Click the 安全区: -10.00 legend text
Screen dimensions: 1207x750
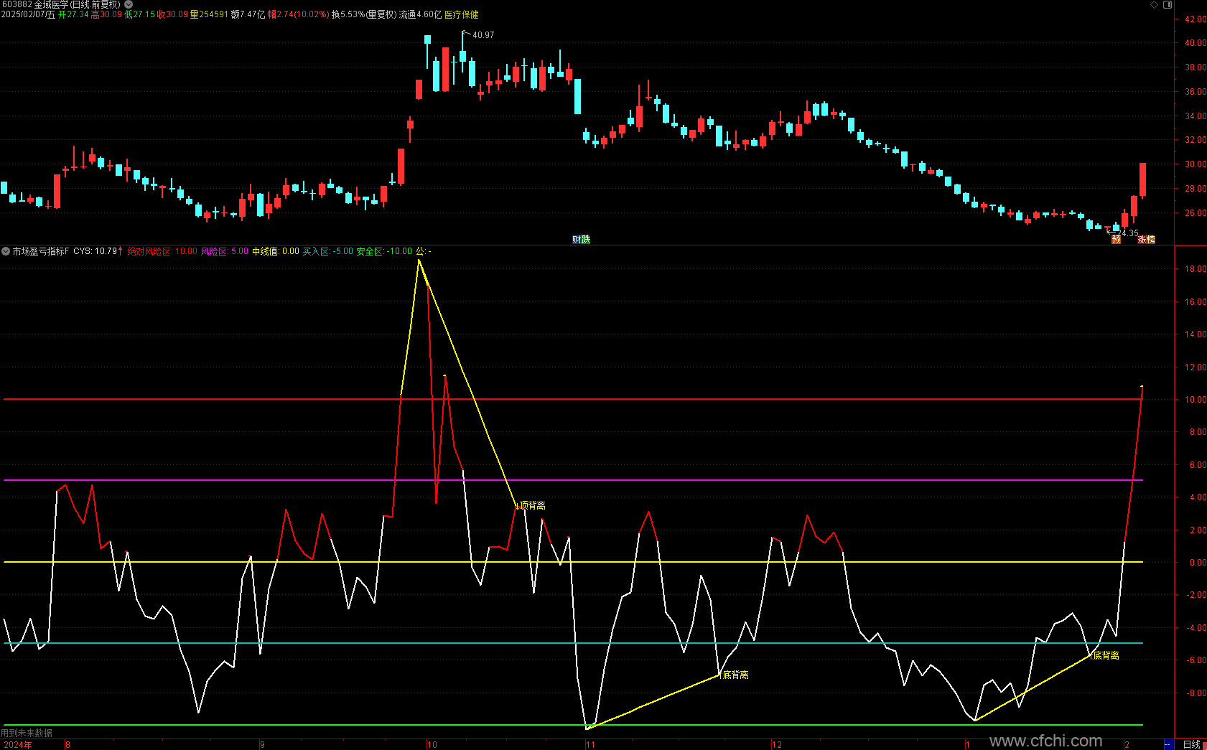pos(384,251)
